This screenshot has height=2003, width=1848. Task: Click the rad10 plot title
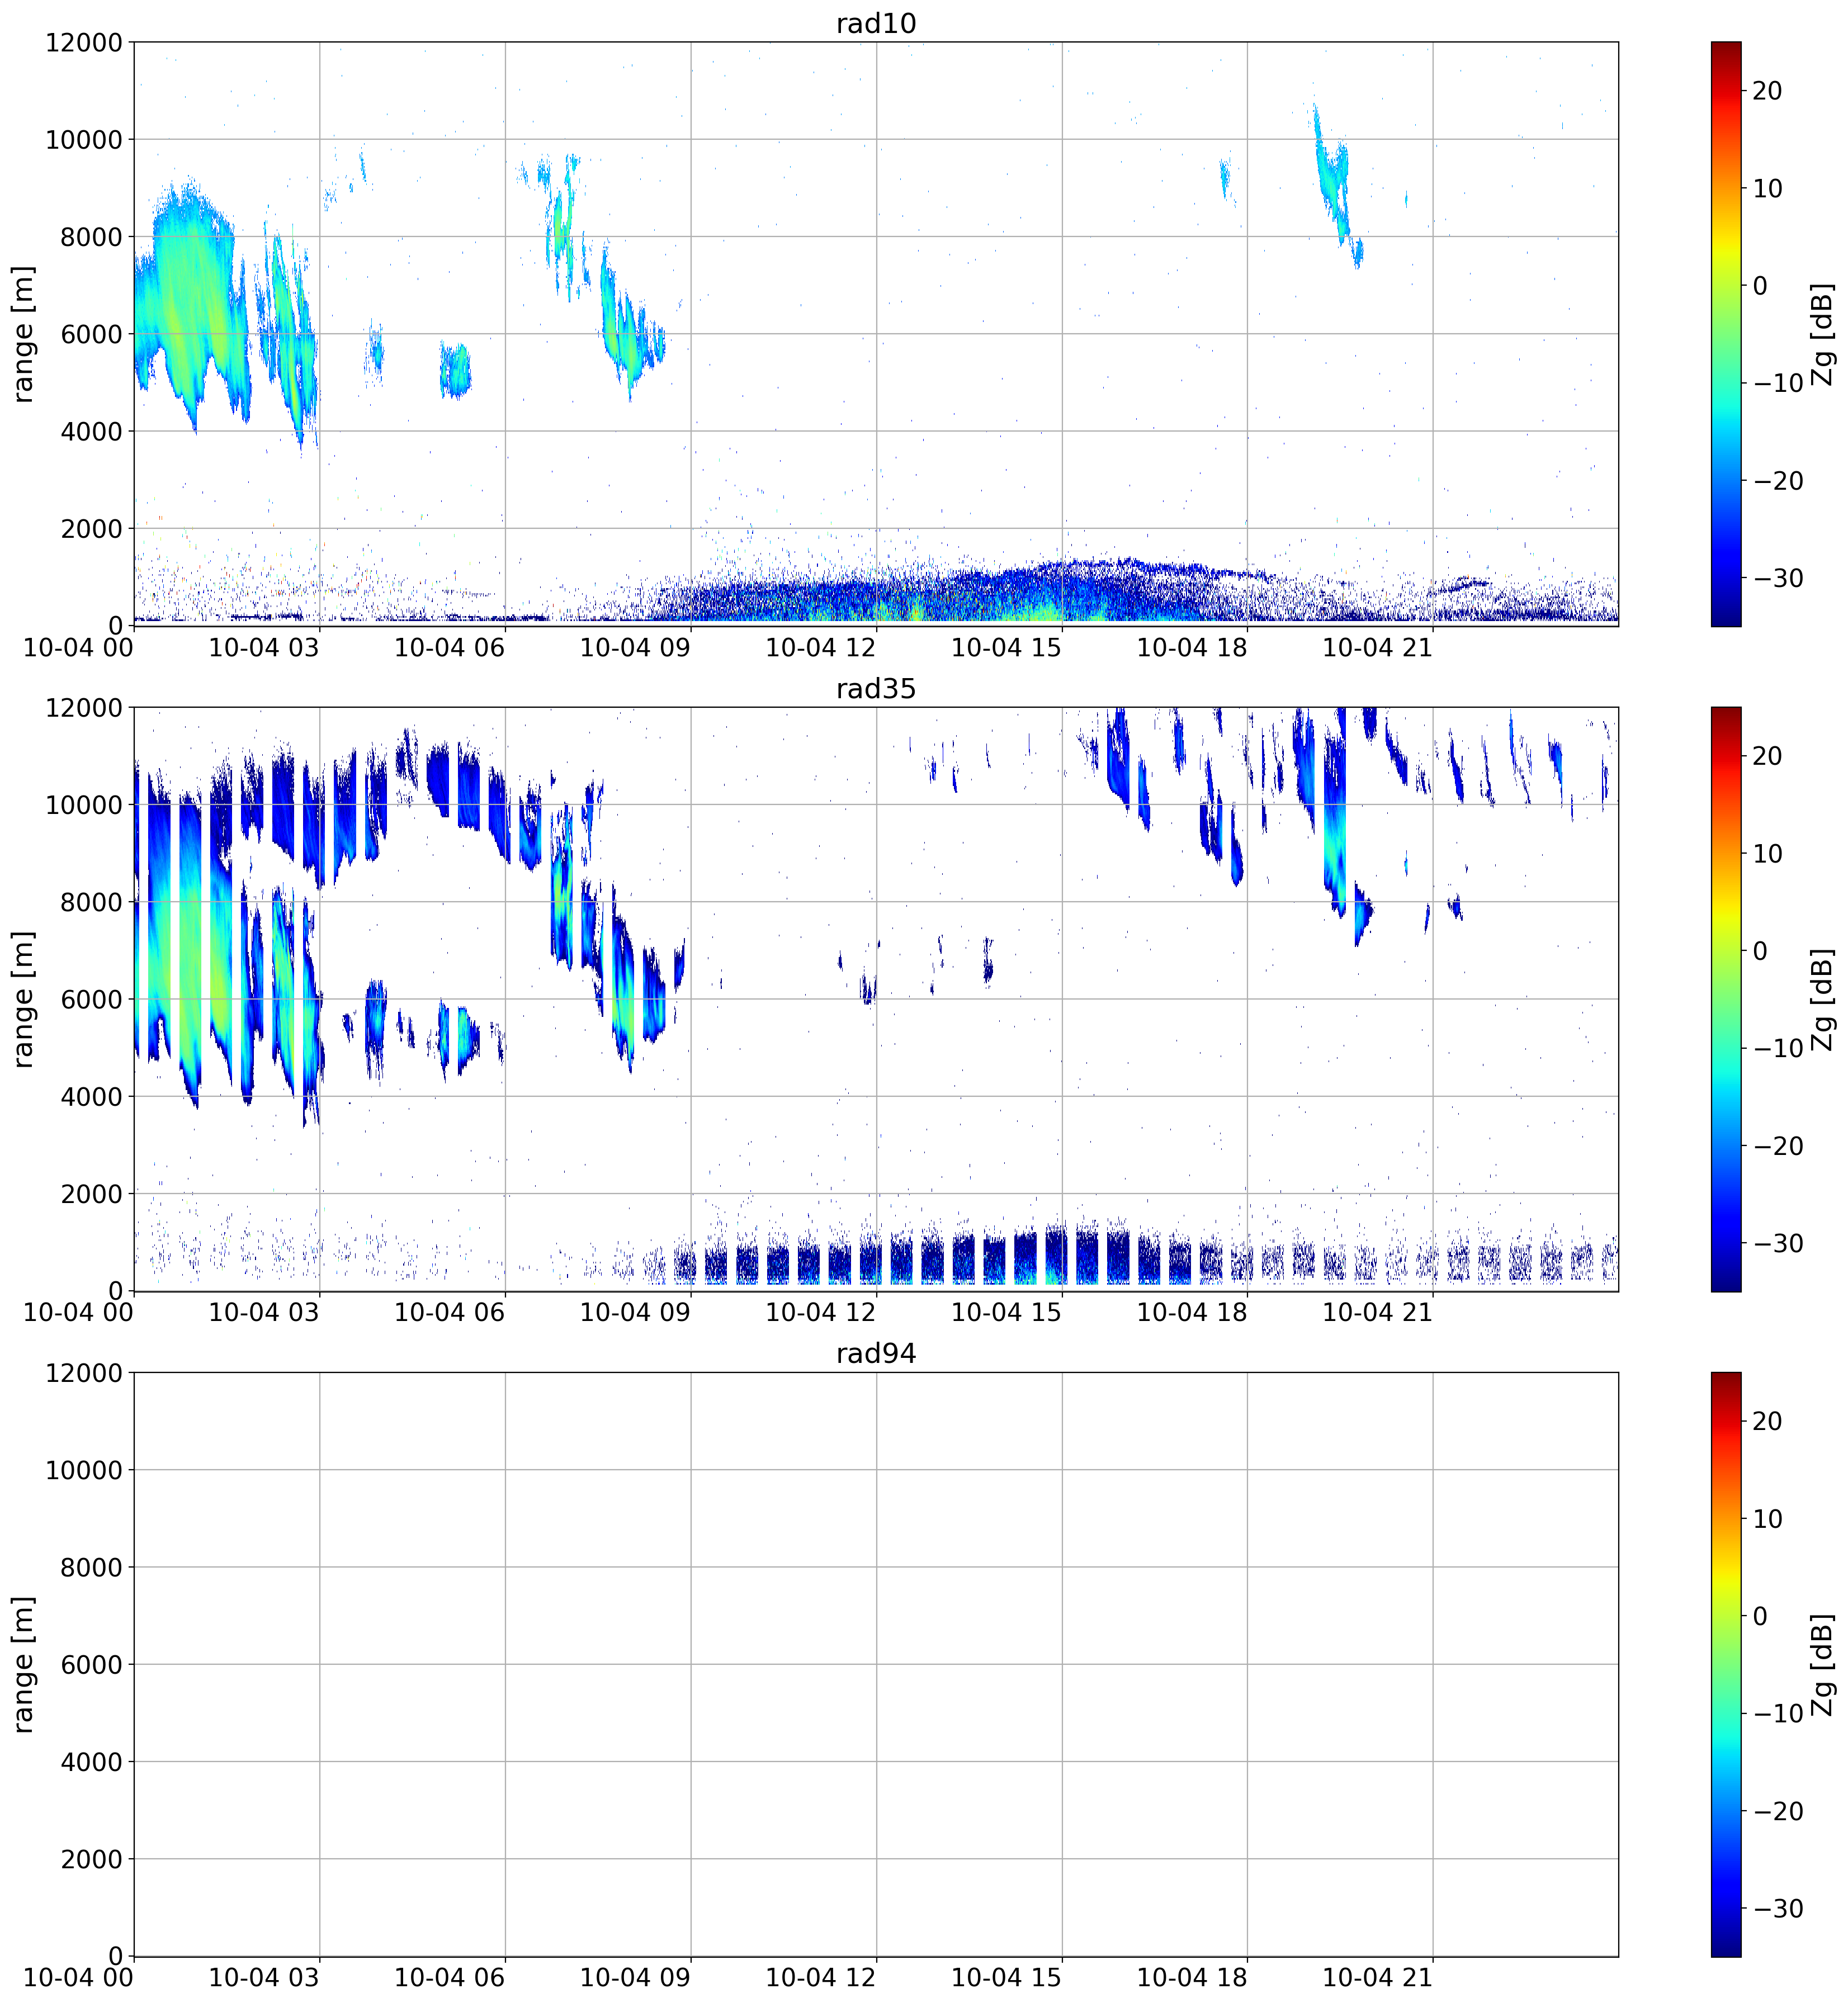(876, 23)
